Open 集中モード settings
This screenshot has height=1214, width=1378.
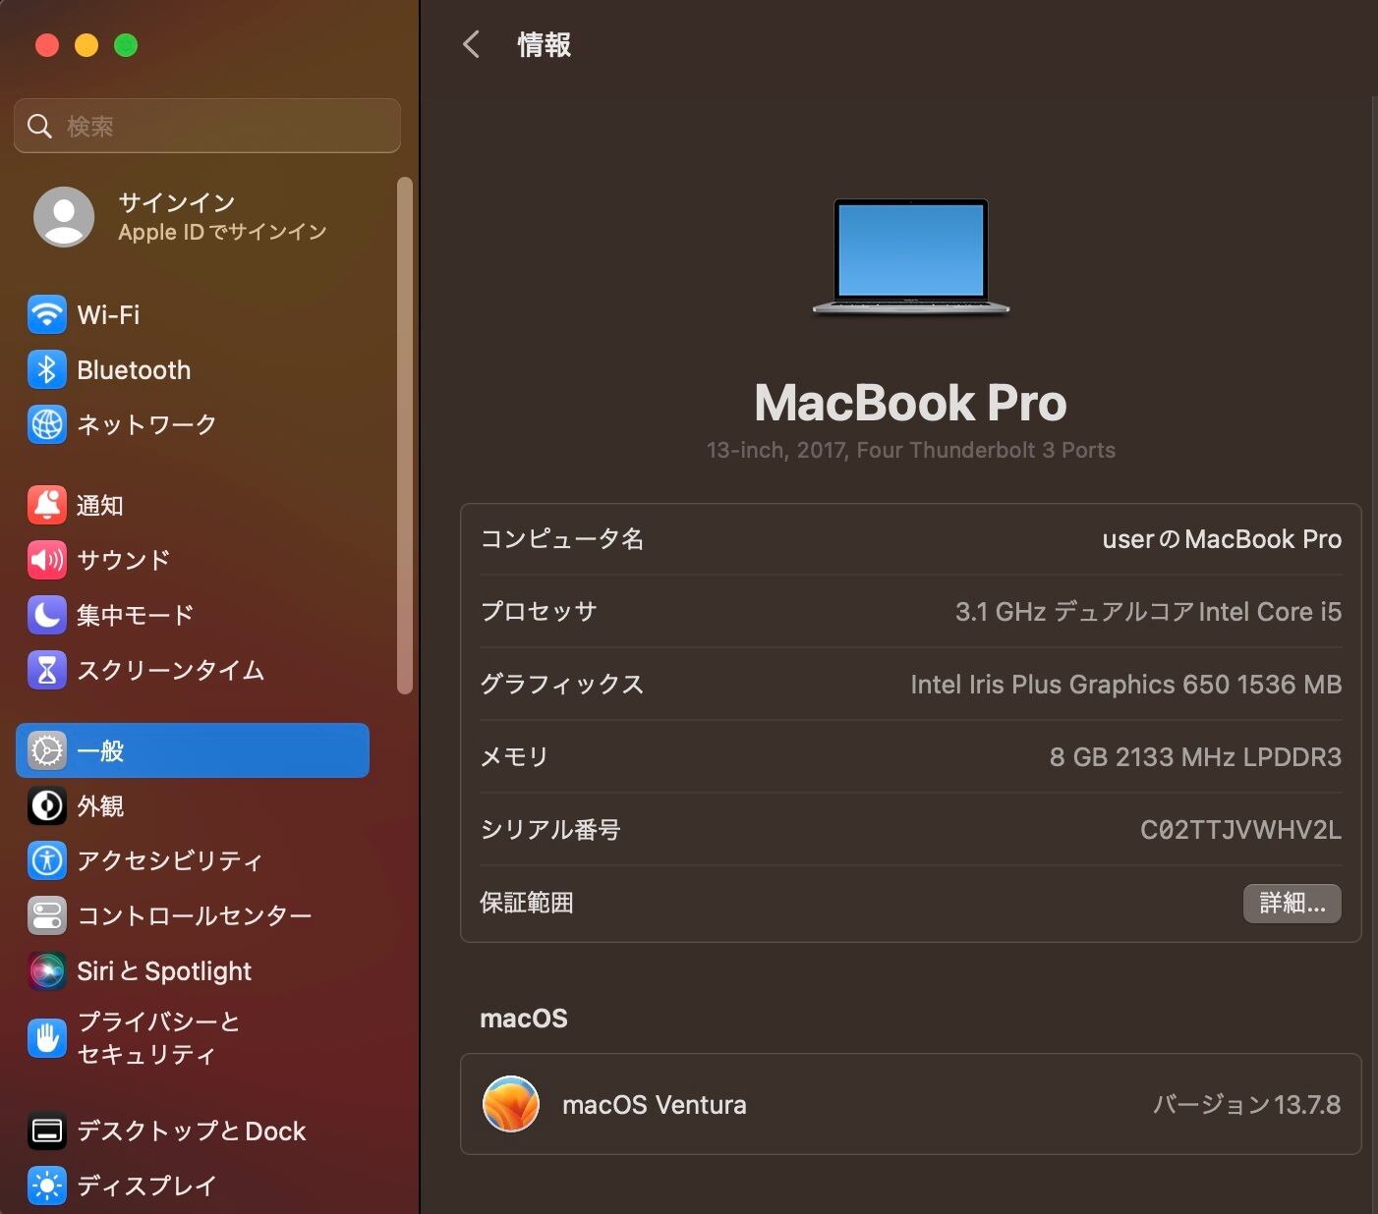(x=193, y=615)
